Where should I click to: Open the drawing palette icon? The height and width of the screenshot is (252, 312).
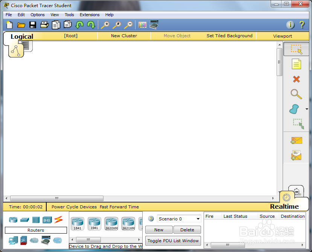[x=142, y=25]
